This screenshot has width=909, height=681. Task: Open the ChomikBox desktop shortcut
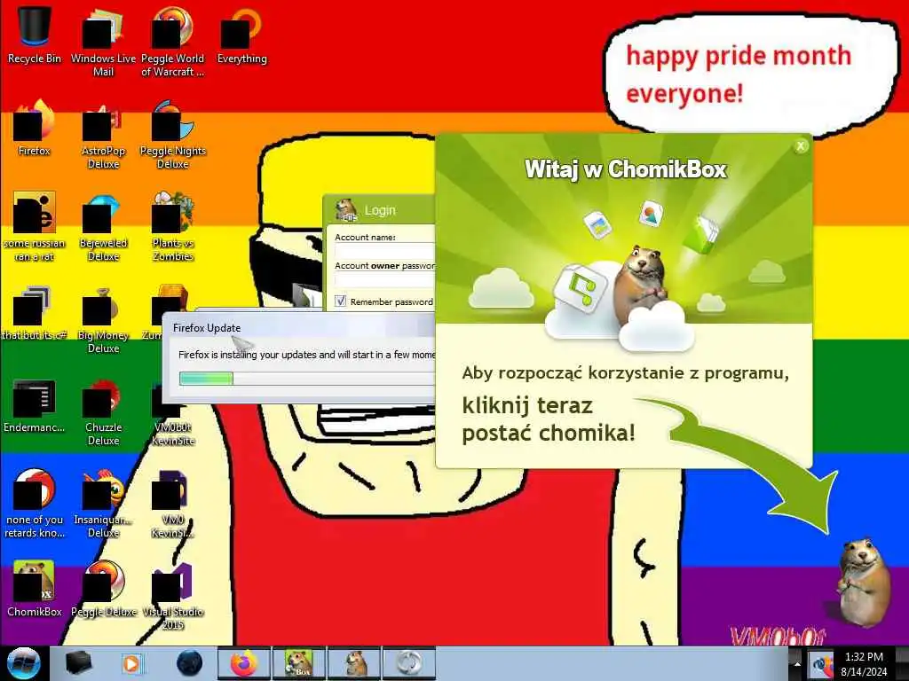tap(34, 588)
